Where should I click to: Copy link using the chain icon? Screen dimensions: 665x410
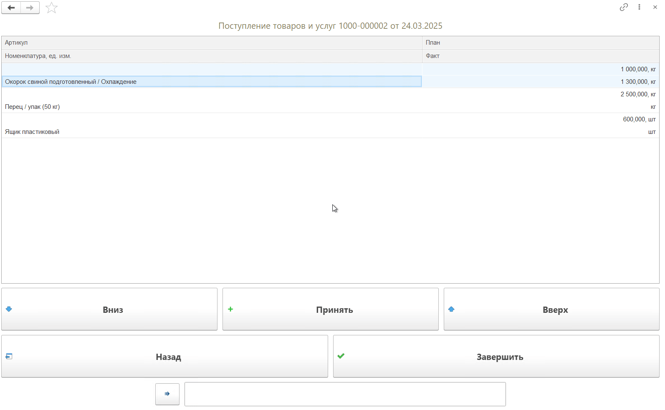624,7
